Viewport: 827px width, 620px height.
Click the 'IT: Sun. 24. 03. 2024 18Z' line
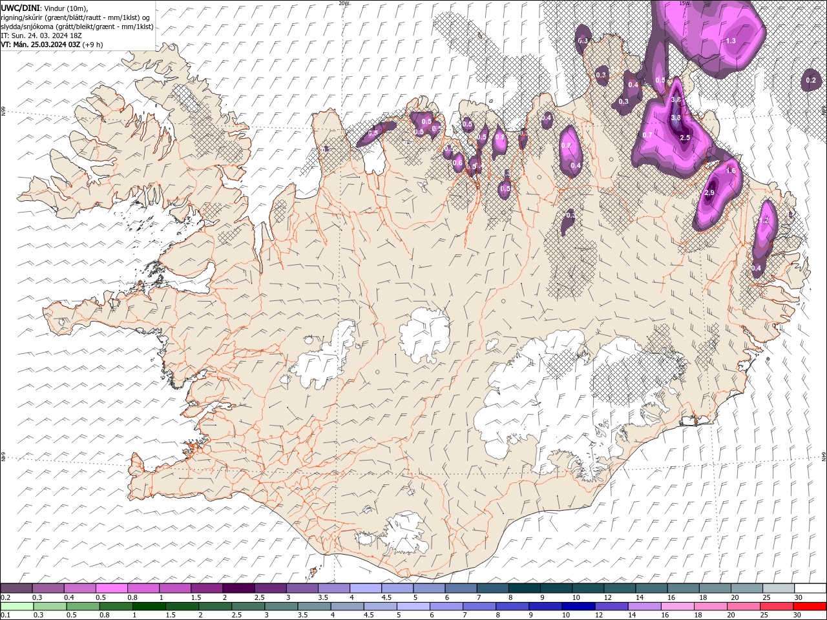[42, 36]
